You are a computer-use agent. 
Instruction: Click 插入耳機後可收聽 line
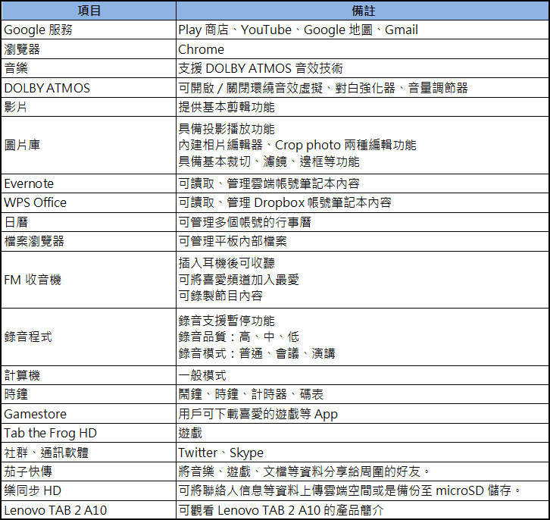(x=227, y=263)
